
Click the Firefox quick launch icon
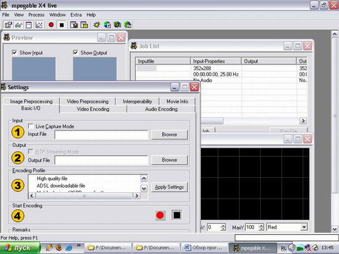[59, 247]
